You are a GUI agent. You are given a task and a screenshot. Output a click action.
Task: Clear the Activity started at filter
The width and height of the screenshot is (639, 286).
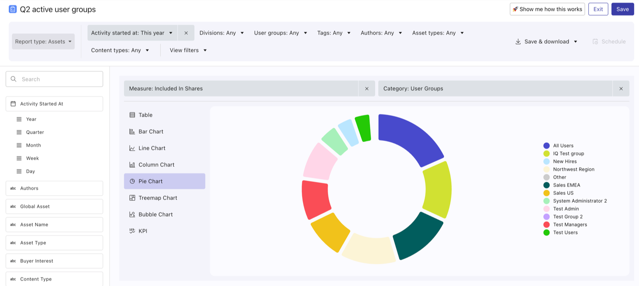pos(186,33)
